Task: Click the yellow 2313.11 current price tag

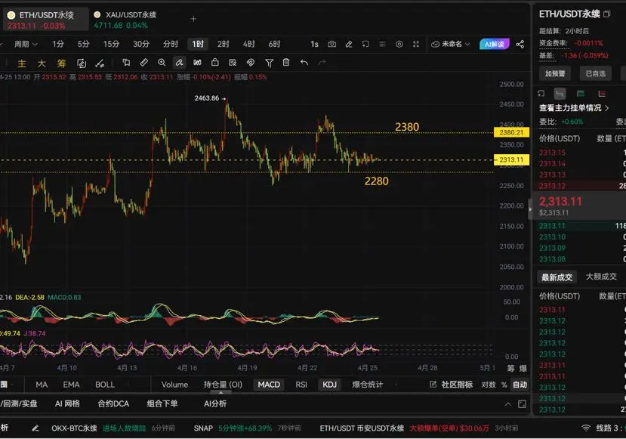Action: [x=511, y=159]
